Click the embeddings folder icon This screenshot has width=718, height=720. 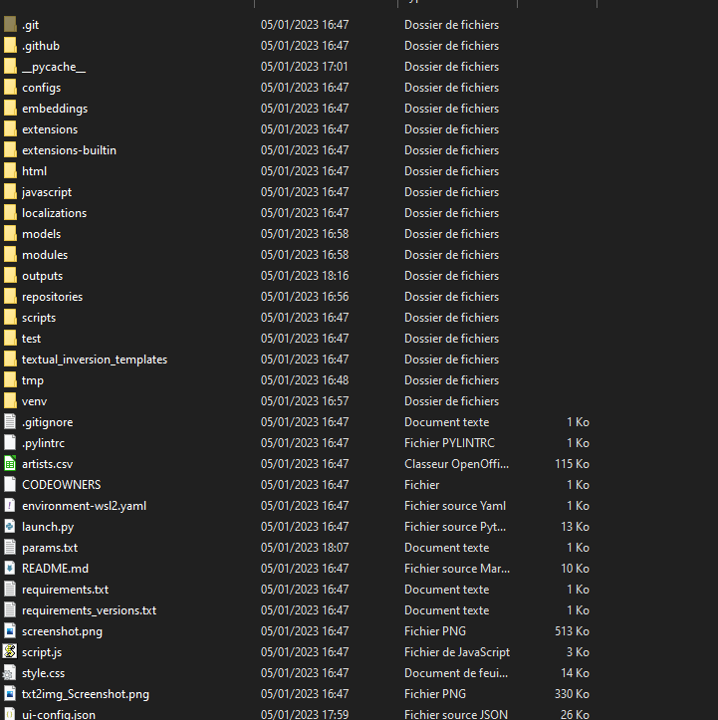point(10,109)
